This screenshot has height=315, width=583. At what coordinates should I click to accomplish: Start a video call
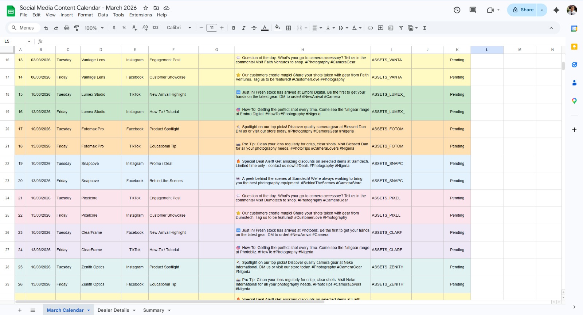[490, 10]
